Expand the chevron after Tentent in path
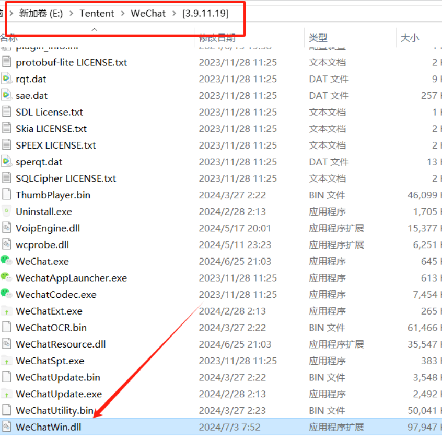 (123, 13)
